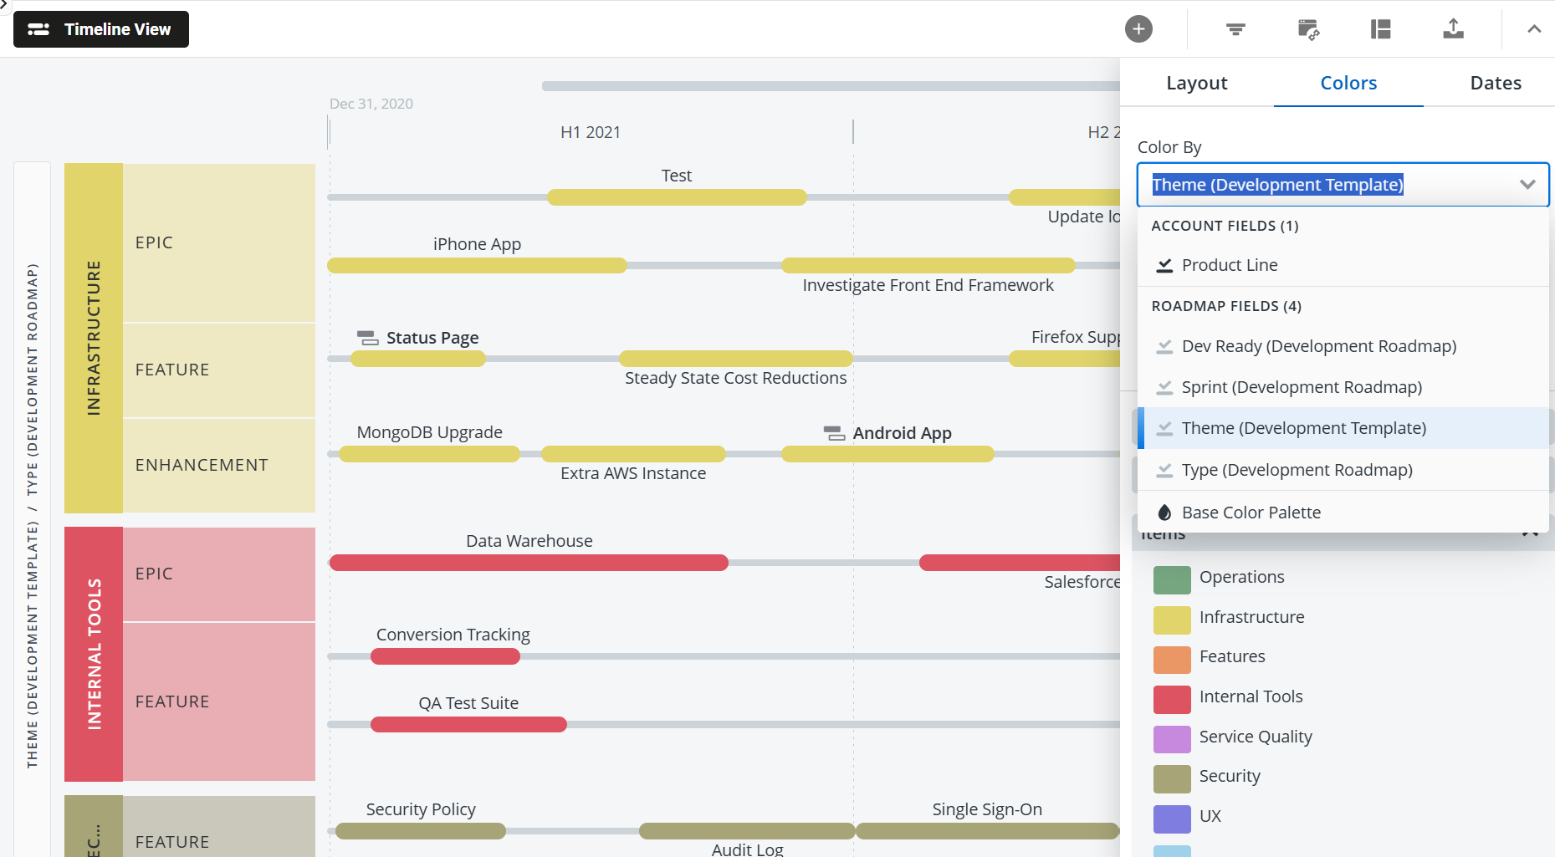Click the Base Color Palette option
Viewport: 1555px width, 857px height.
(x=1251, y=512)
